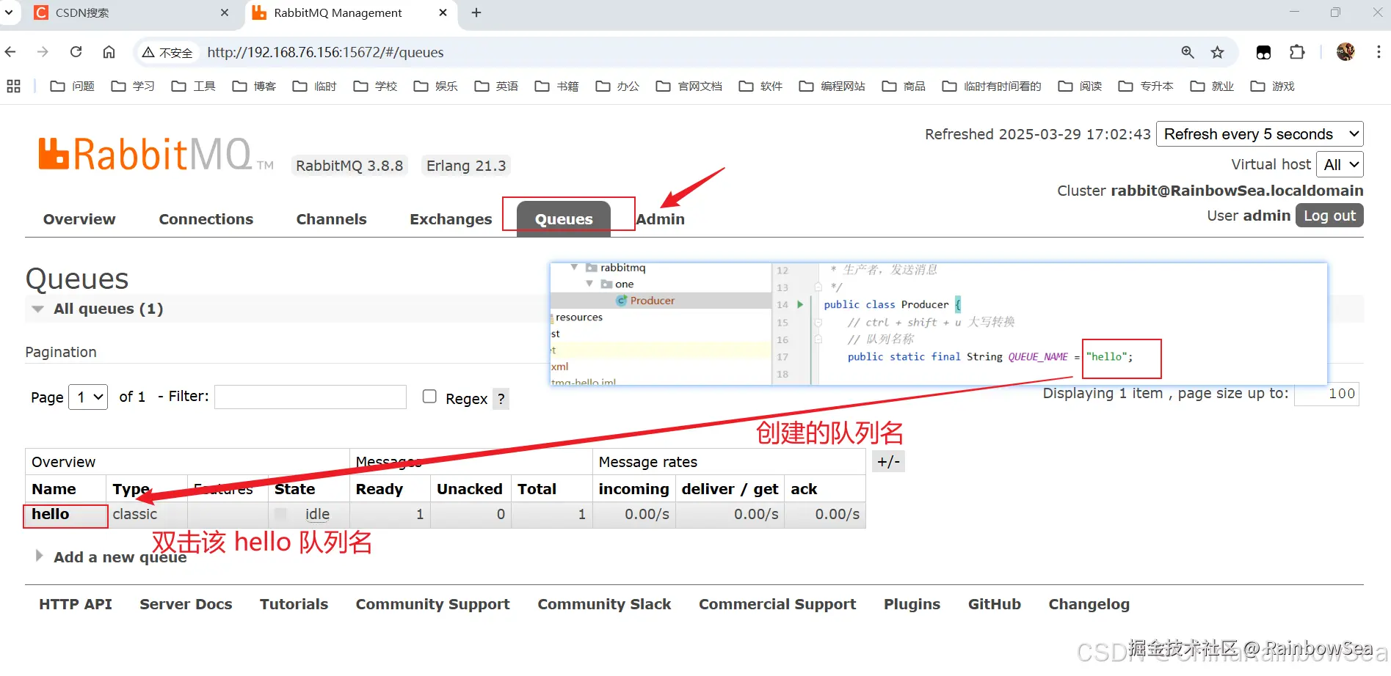This screenshot has height=676, width=1391.
Task: Toggle the Regex checkbox
Action: pyautogui.click(x=429, y=397)
